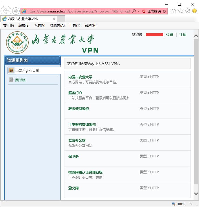
Task: Click the search magnifier in address bar
Action: pyautogui.click(x=134, y=11)
